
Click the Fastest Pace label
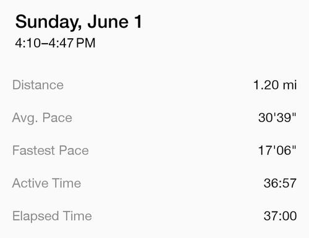(x=51, y=150)
